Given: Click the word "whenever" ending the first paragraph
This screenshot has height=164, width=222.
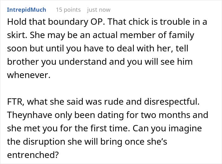Looking at the screenshot, I should 28,75.
